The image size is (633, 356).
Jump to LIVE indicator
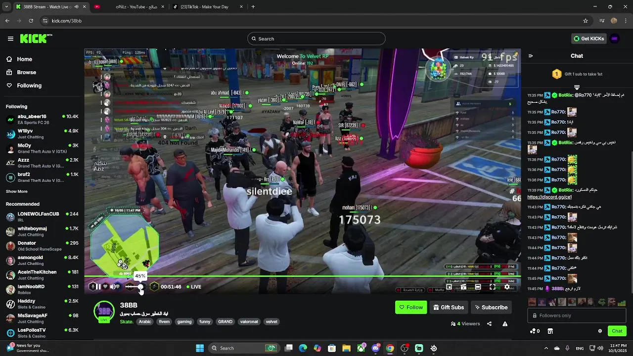(194, 287)
